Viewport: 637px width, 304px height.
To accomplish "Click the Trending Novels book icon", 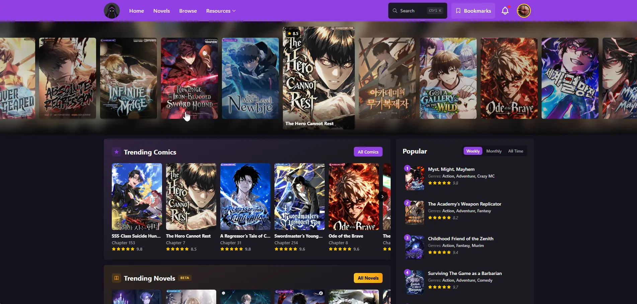I will coord(116,278).
